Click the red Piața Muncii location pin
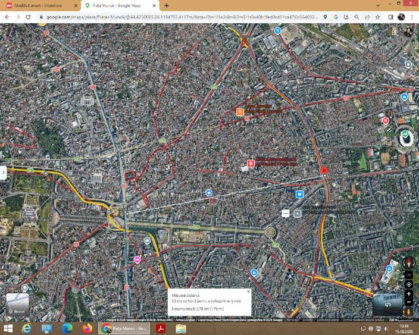Image resolution: width=419 pixels, height=335 pixels. pos(324,170)
